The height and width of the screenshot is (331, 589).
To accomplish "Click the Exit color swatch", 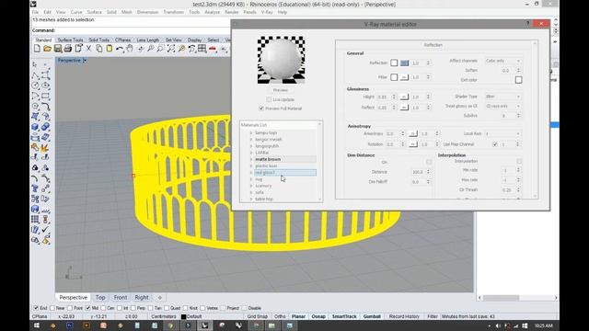I will [x=518, y=80].
